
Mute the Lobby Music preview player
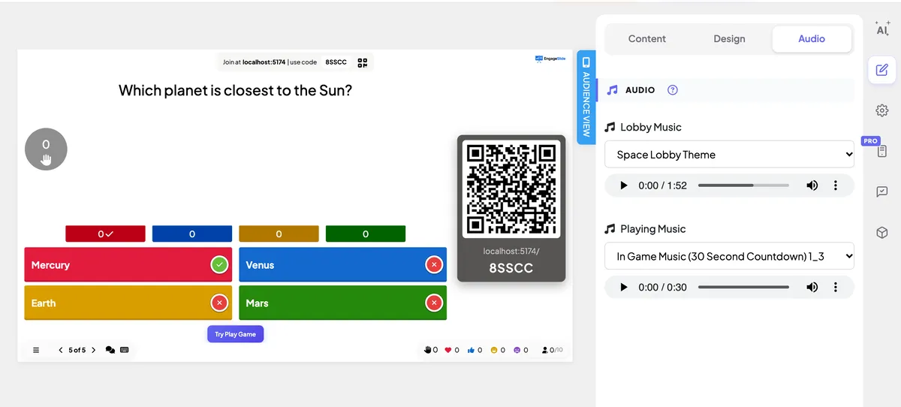812,185
